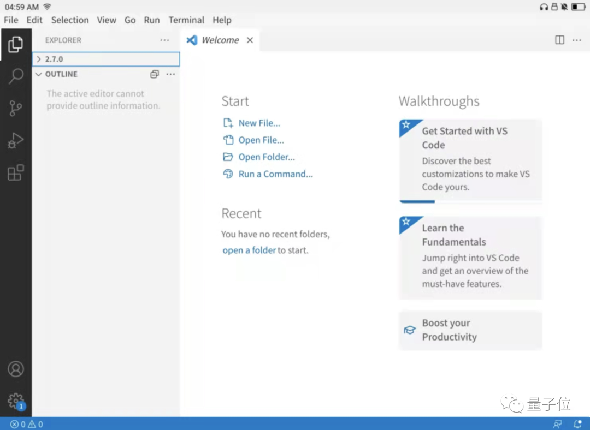The image size is (590, 430).
Task: Open the Help menu
Action: (222, 20)
